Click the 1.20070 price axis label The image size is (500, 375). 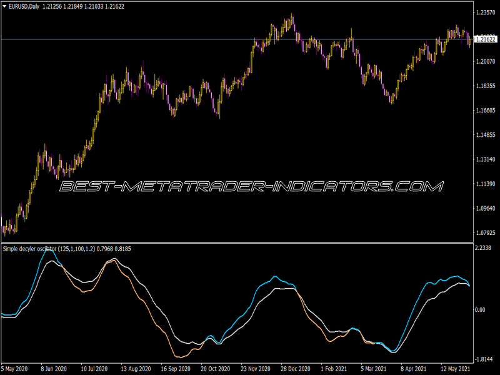pyautogui.click(x=486, y=61)
